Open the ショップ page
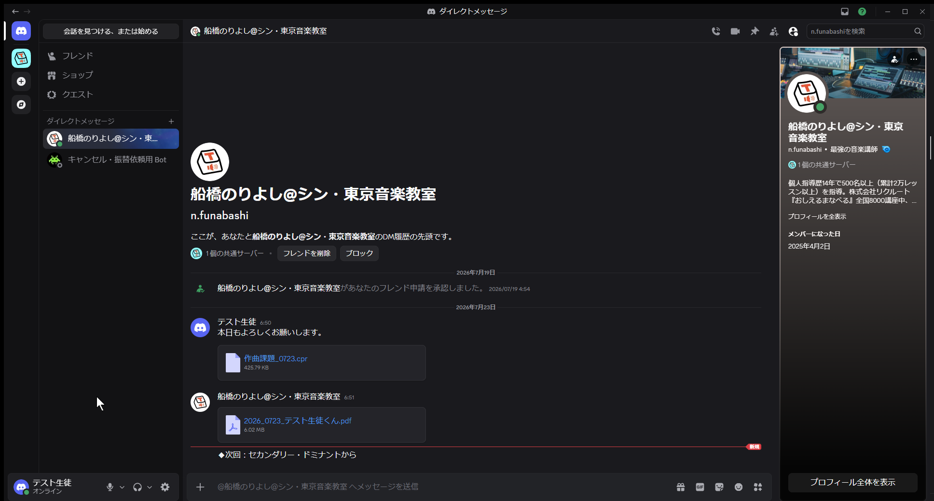This screenshot has width=934, height=501. coord(111,75)
